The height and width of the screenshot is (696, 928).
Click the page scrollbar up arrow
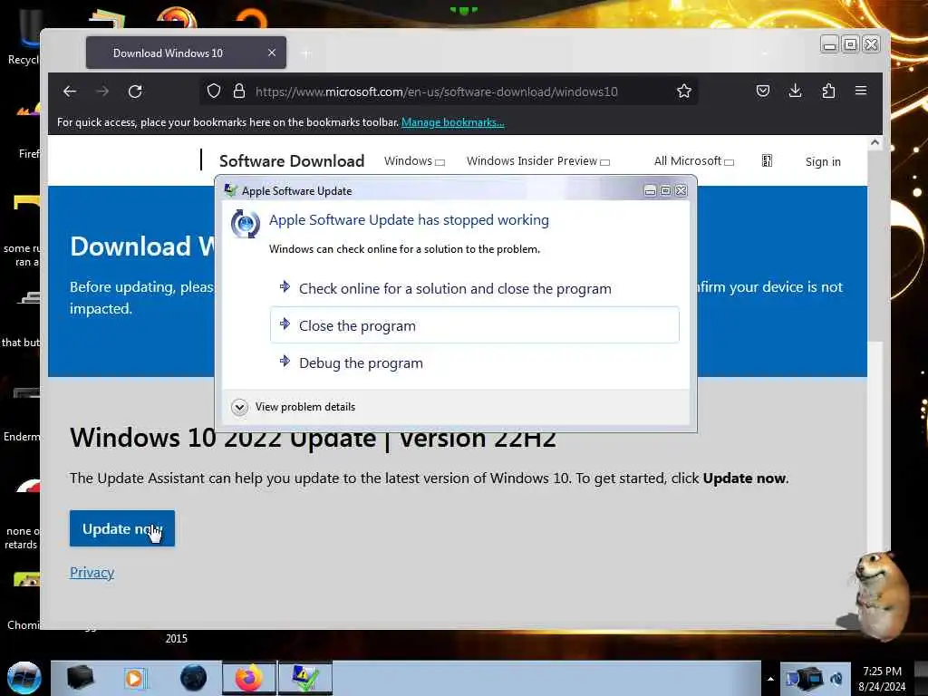(875, 142)
